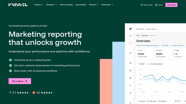Click the Channel column header
Viewport: 186px width, 104px height.
(x=142, y=101)
